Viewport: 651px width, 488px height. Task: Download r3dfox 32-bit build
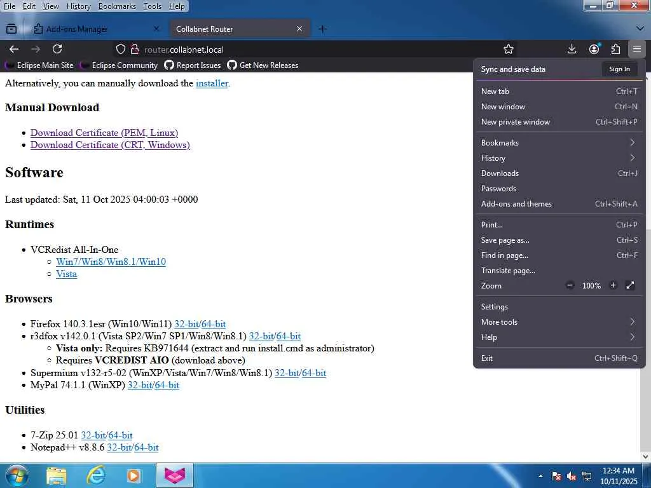(x=261, y=336)
